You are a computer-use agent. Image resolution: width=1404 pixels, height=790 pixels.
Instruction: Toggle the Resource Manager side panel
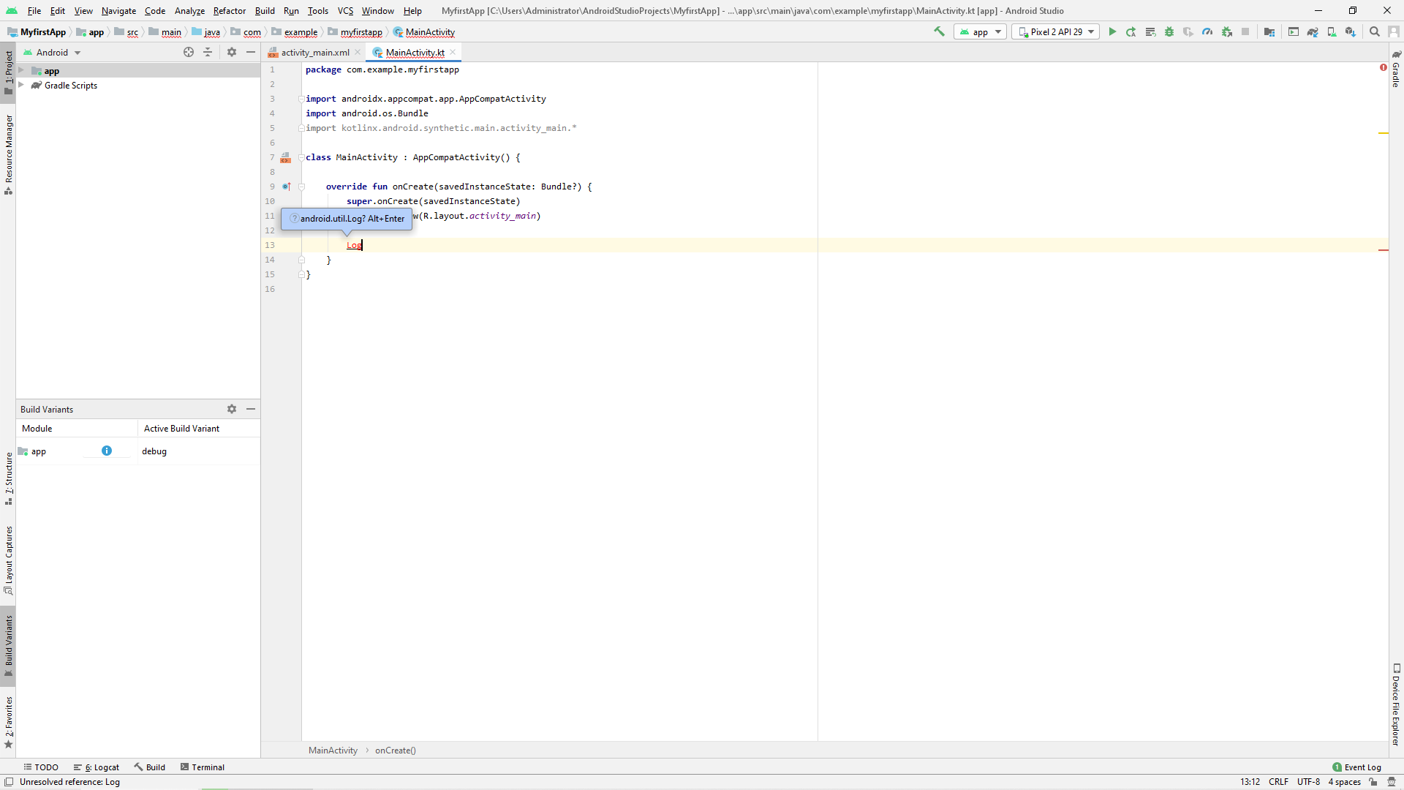tap(8, 154)
